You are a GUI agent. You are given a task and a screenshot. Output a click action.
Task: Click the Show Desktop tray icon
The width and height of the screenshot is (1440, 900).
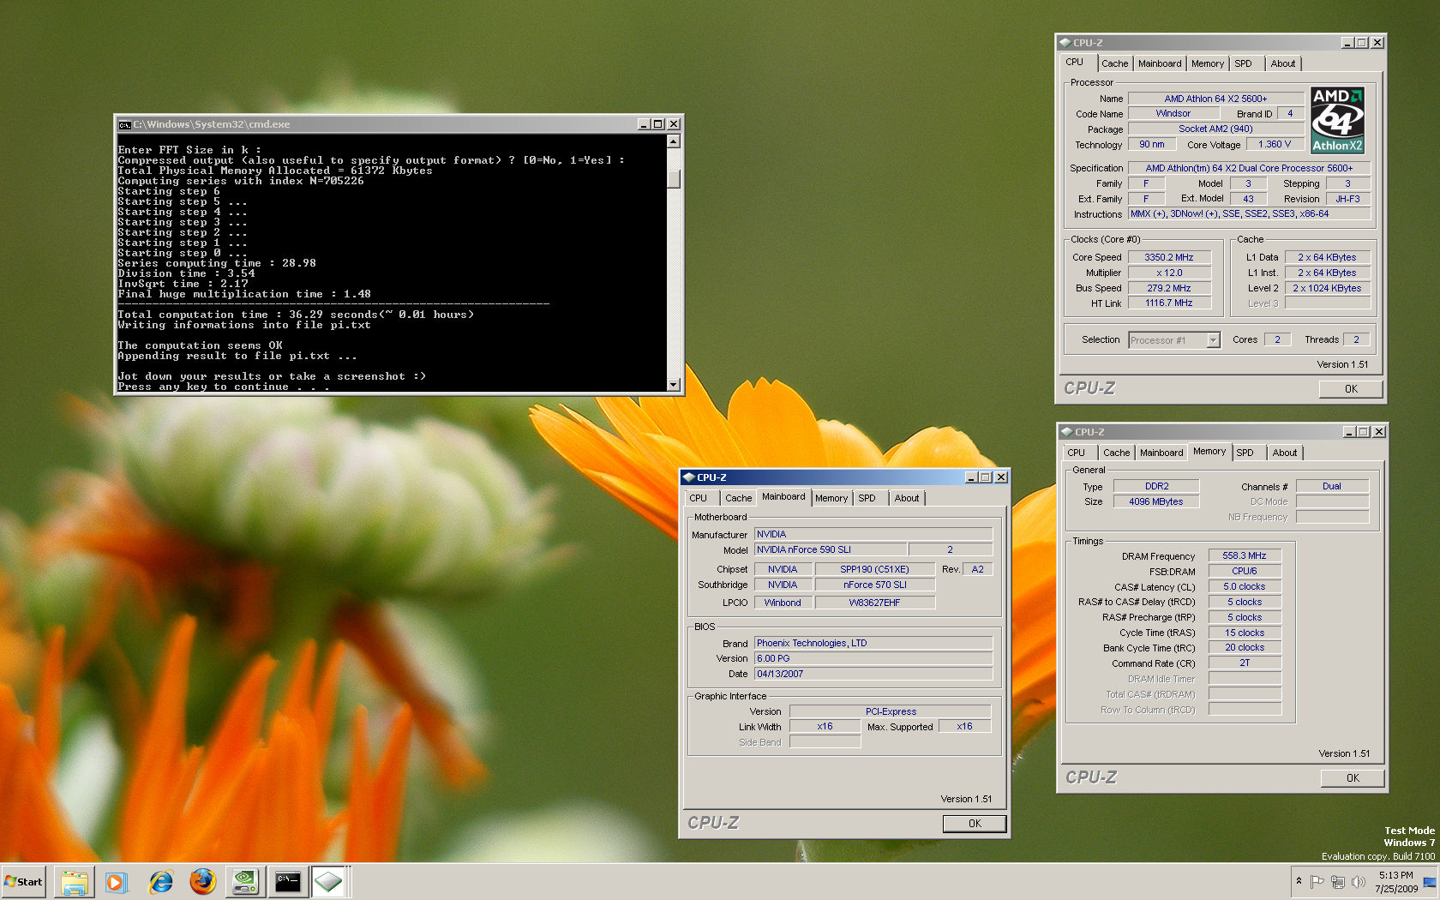[1430, 882]
